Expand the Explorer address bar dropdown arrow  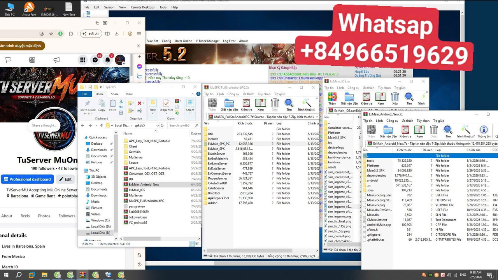pyautogui.click(x=157, y=126)
